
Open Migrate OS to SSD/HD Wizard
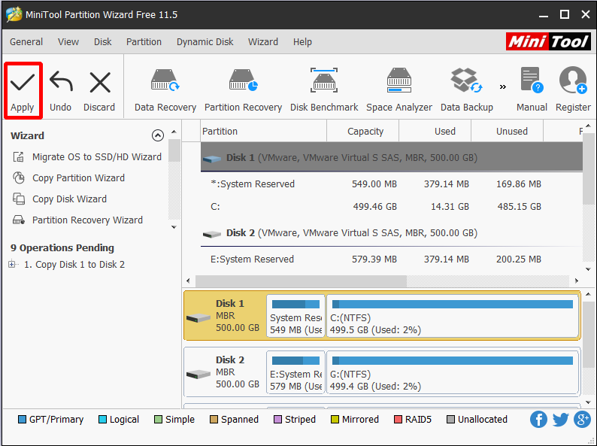coord(87,157)
